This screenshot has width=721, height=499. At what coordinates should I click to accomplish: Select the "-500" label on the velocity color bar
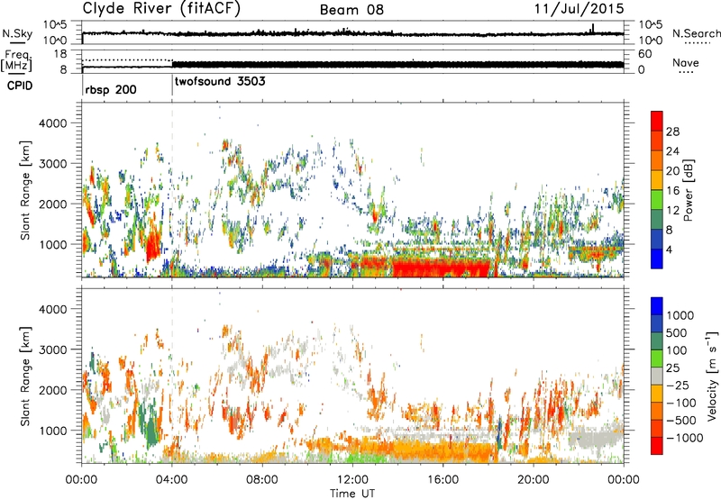point(681,420)
